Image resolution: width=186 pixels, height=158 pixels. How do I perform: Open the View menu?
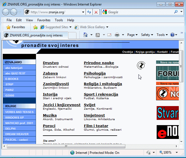pyautogui.click(x=29, y=20)
